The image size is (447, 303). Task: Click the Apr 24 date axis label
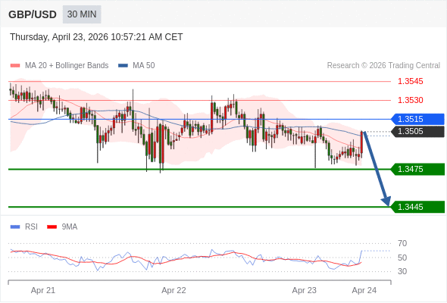364,290
